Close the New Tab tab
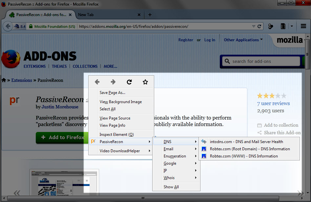Screen dimensions: 311x202 (x=139, y=15)
